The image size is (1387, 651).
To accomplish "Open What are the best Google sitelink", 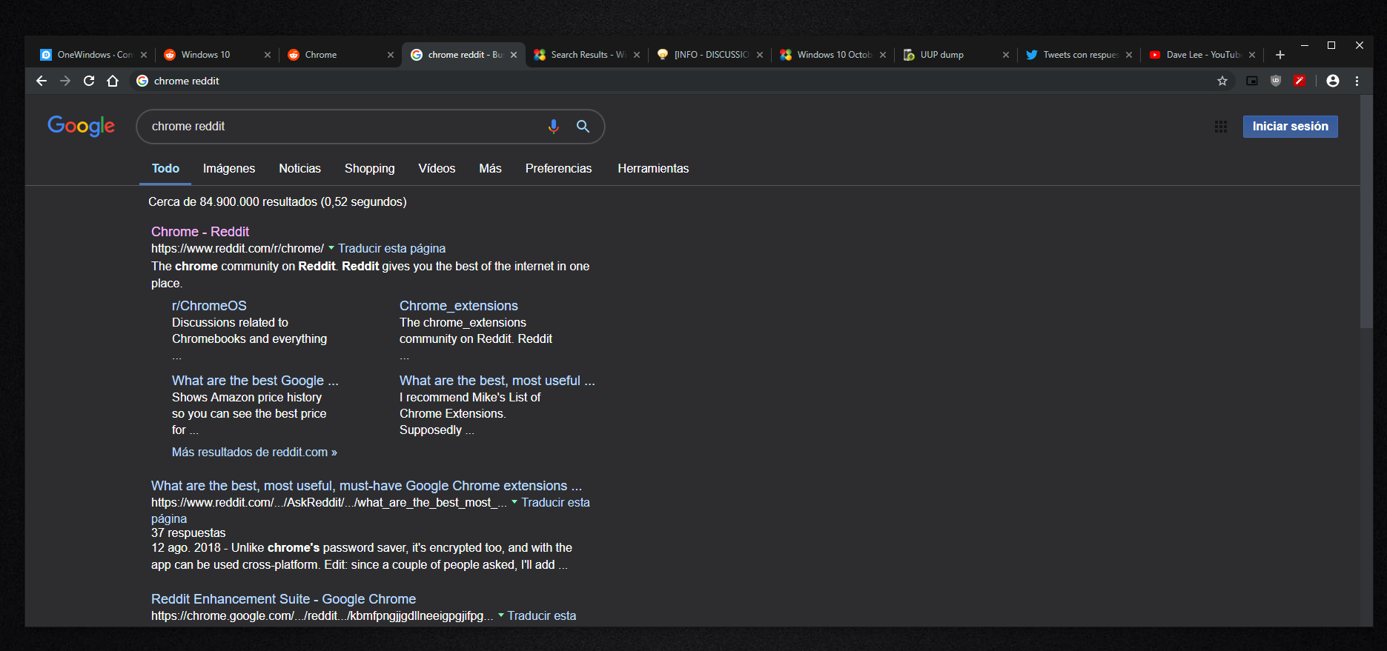I will point(255,381).
